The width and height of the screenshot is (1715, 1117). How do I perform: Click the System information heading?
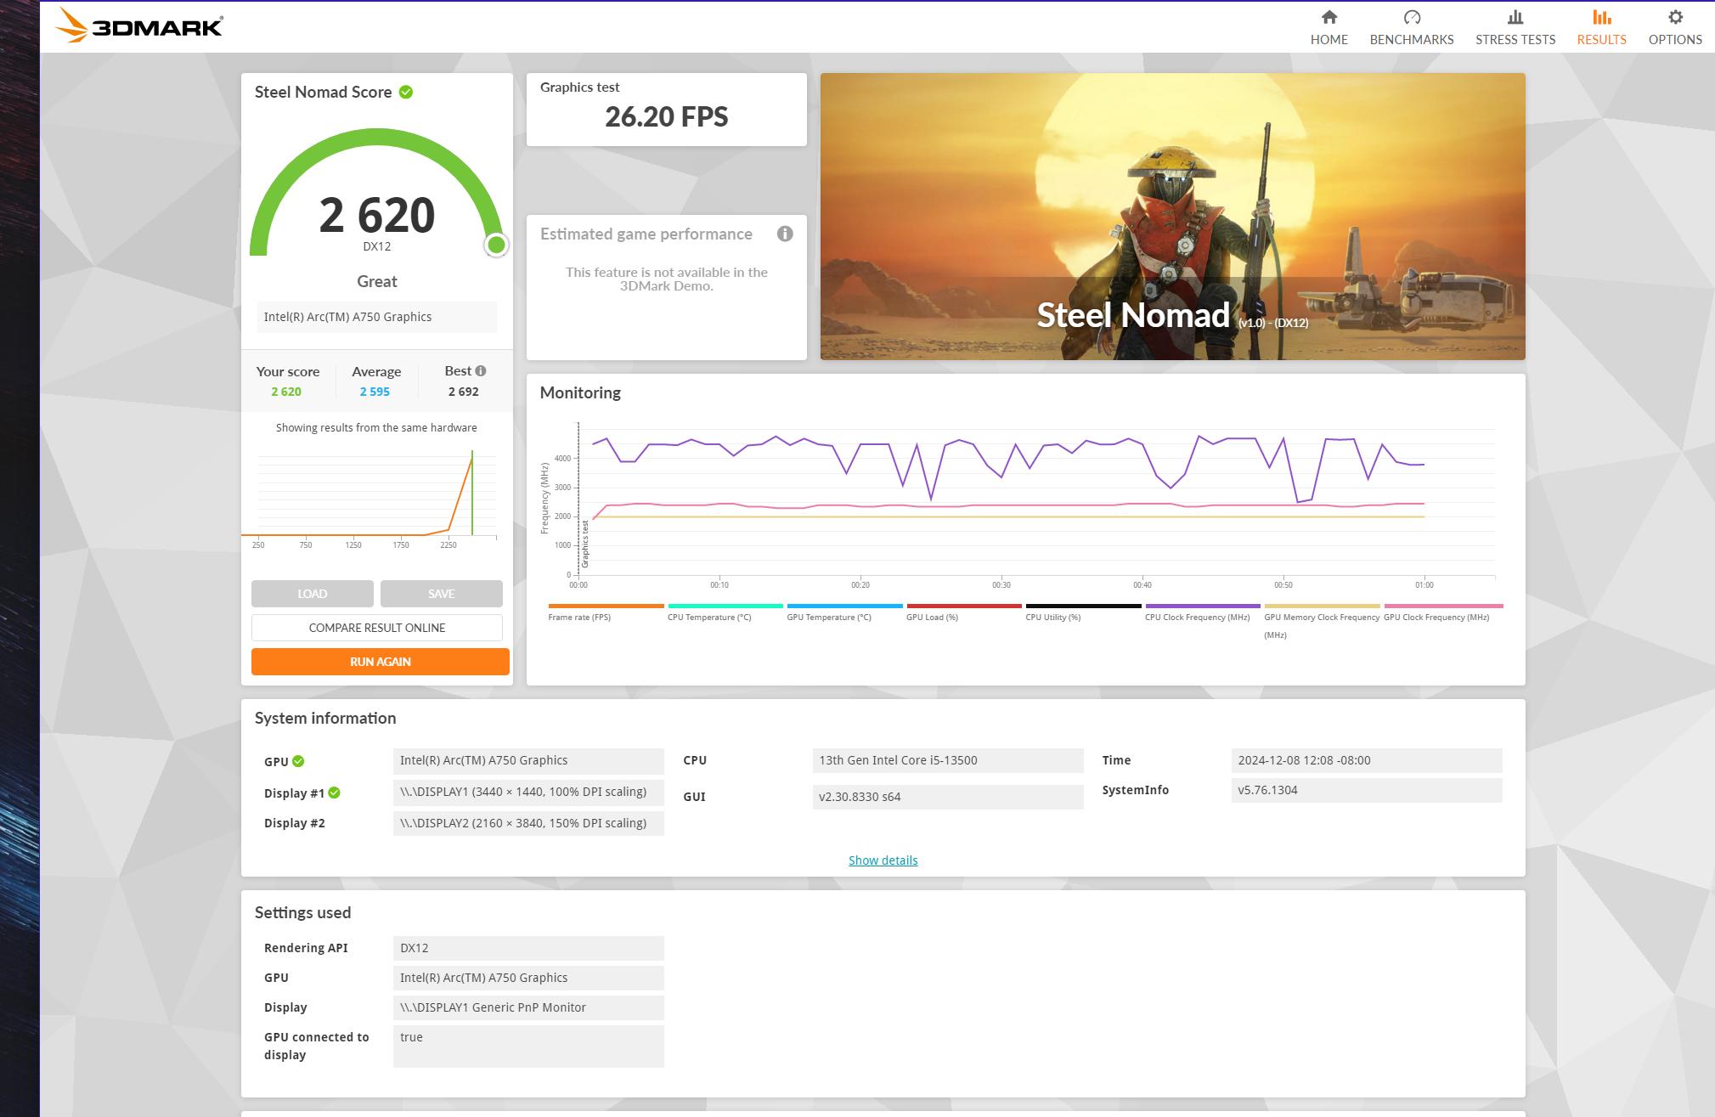click(325, 718)
